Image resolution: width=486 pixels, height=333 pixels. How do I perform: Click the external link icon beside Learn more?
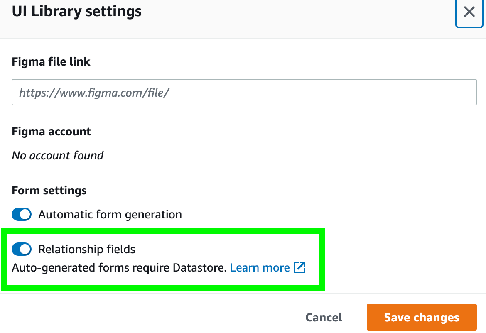[x=299, y=267]
